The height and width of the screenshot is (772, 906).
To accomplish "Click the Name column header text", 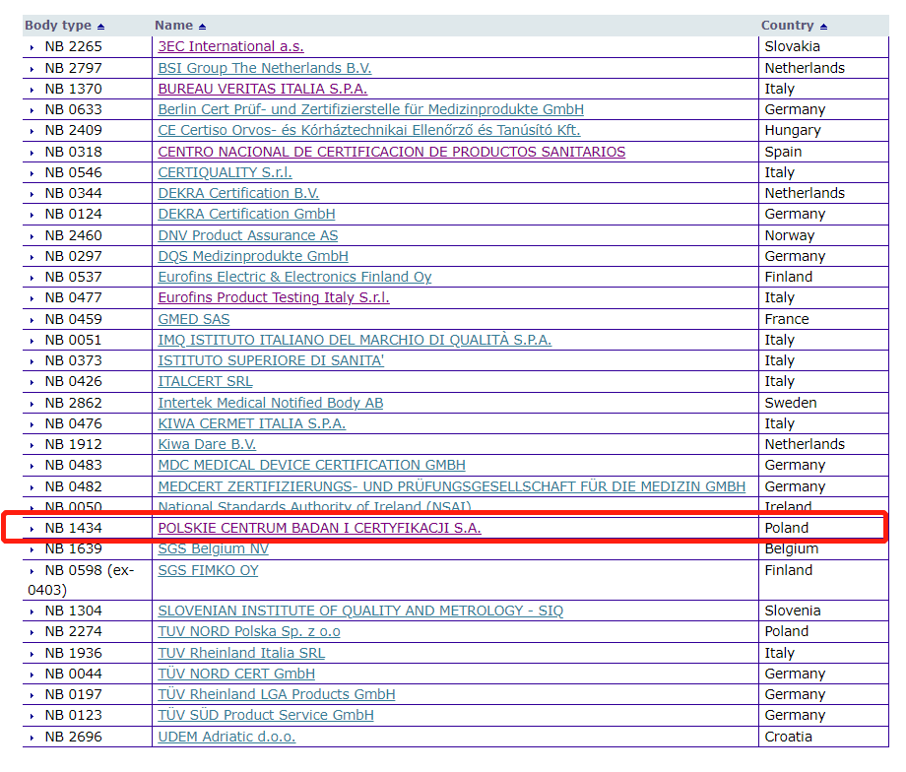I will tap(173, 26).
